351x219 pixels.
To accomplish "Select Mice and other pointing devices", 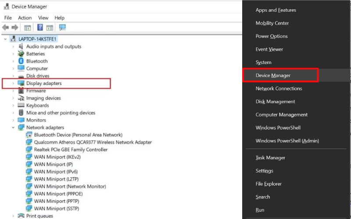I will coord(61,113).
